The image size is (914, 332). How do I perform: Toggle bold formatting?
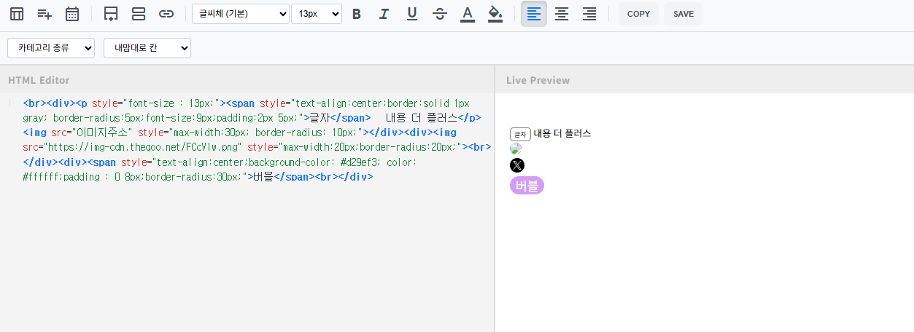[x=357, y=14]
